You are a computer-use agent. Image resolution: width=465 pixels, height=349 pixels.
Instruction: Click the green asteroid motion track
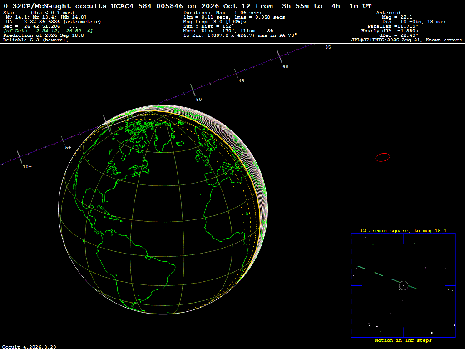[387, 278]
